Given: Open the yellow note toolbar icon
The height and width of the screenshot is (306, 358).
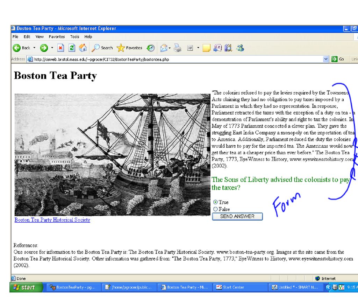Looking at the screenshot, I should (206, 48).
